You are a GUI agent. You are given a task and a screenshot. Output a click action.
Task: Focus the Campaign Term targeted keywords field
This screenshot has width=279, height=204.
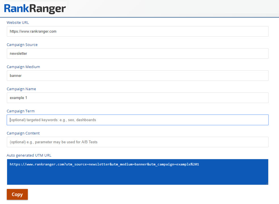click(137, 120)
